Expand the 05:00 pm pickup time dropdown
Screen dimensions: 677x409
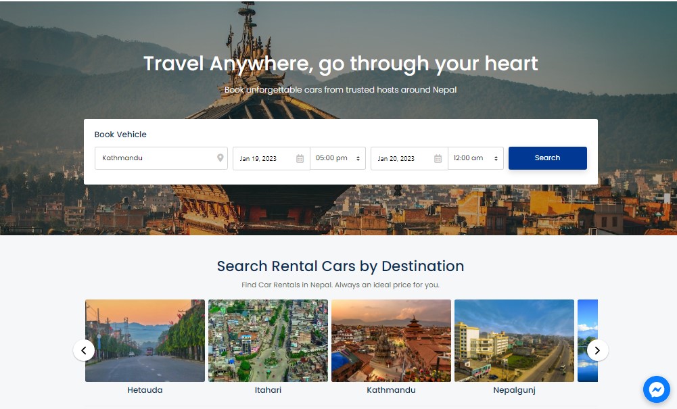coord(337,158)
